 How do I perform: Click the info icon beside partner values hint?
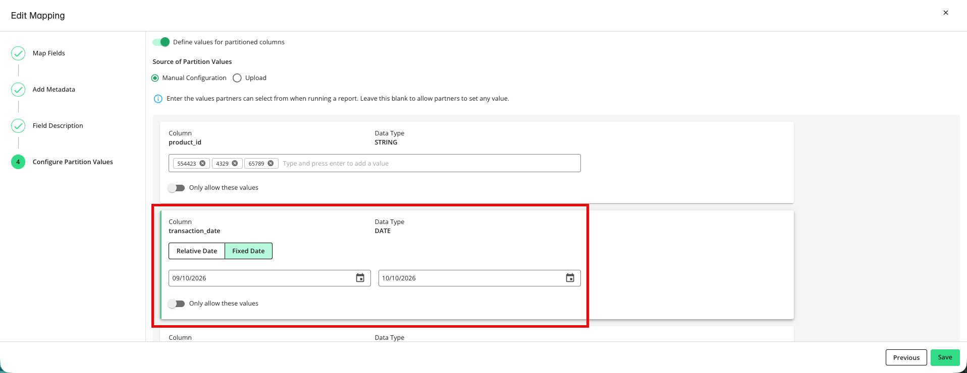158,99
